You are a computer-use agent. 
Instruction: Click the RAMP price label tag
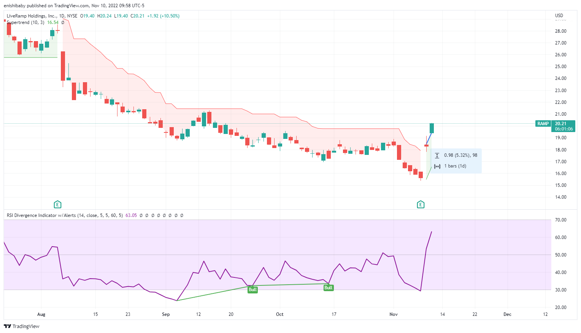543,124
